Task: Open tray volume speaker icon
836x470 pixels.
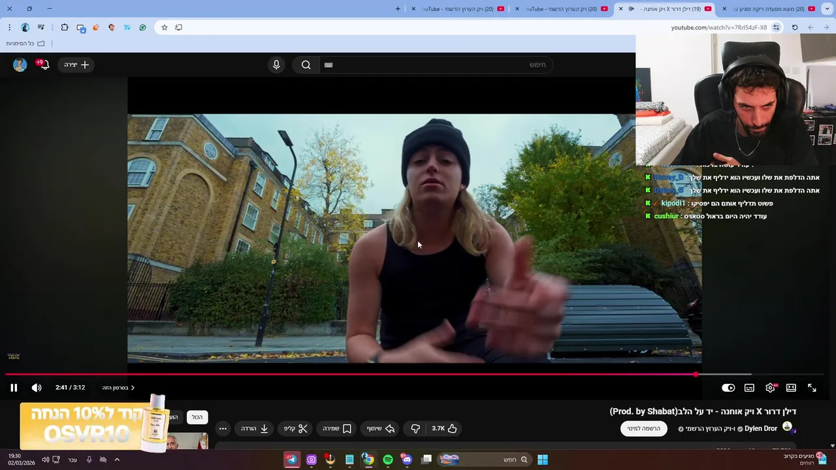Action: tap(45, 460)
